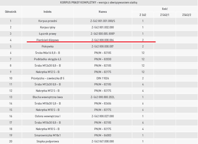Select the Śruba M6x16 8,8 – B cell

(48, 53)
